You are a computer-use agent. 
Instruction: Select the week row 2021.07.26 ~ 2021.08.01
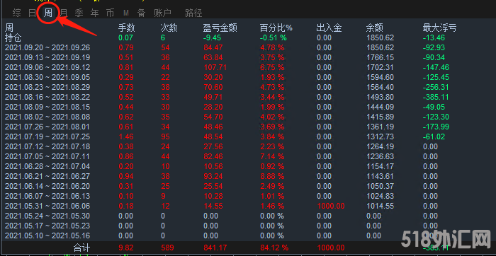(47, 127)
